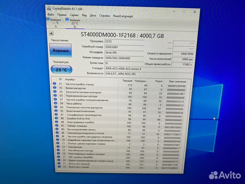Click raw value 00060EA55315

pyautogui.click(x=175, y=102)
